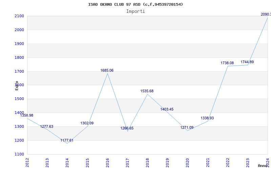Image resolution: width=271 pixels, height=169 pixels.
Task: Select the 1685.06 peak label
Action: point(107,70)
